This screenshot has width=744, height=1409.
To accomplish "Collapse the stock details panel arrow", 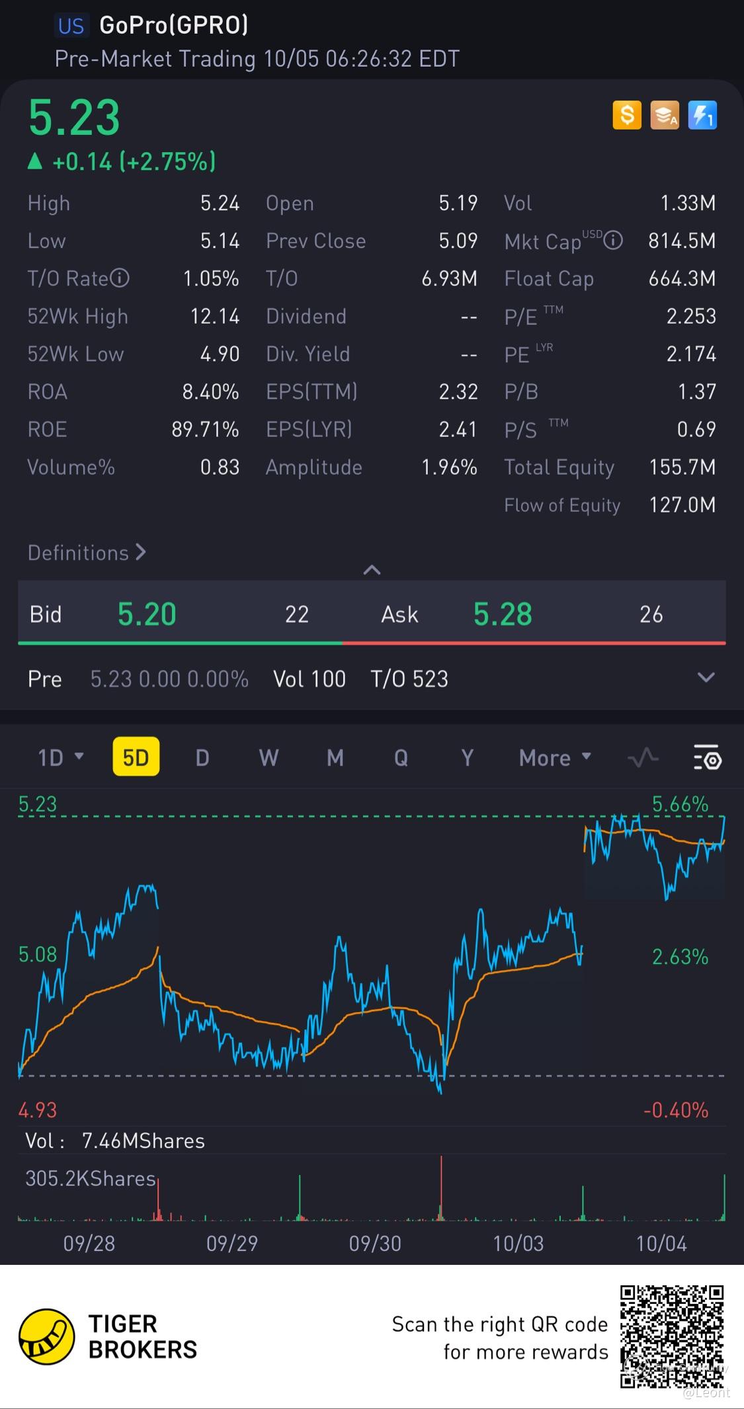I will [x=372, y=570].
